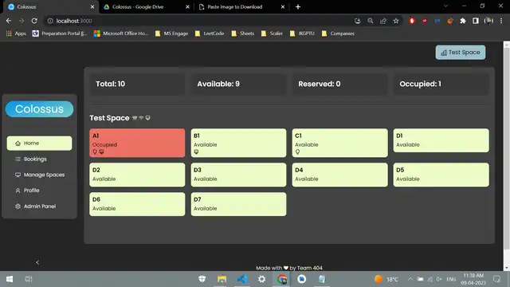The width and height of the screenshot is (510, 287).
Task: Switch to Colossus - Google Drive tab
Action: click(x=146, y=7)
